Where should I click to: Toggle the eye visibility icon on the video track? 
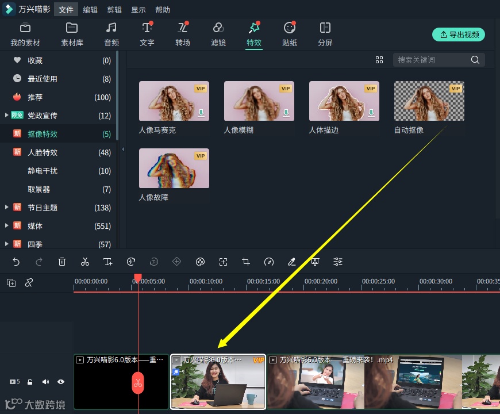[x=61, y=382]
